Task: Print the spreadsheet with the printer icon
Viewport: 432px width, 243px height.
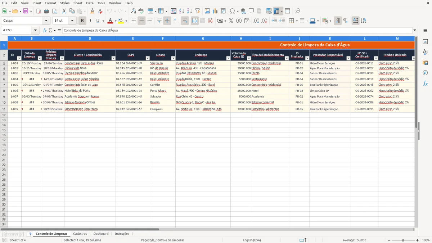Action: coord(46,11)
